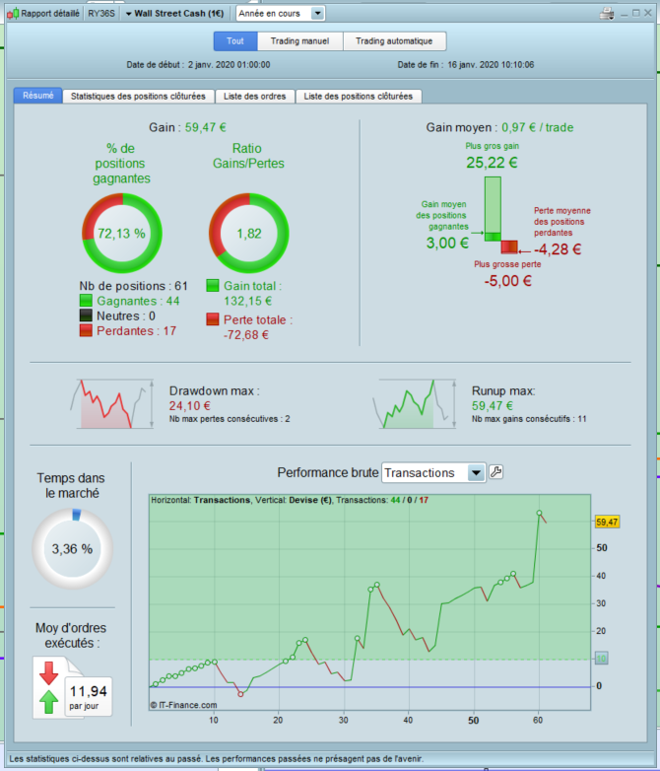Open the Année en cours period dropdown
Image resolution: width=660 pixels, height=771 pixels.
tap(281, 13)
